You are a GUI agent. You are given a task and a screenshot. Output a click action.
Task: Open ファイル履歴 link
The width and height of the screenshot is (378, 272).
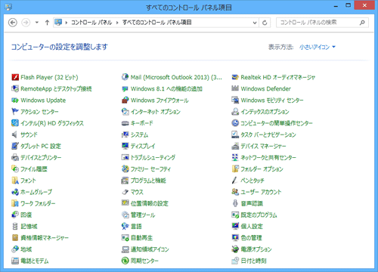point(34,169)
